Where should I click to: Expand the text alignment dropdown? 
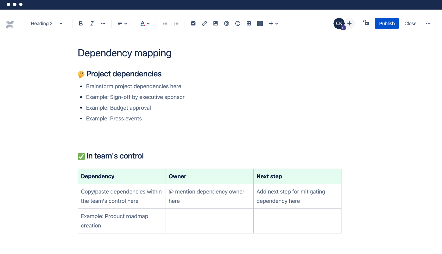pos(123,24)
